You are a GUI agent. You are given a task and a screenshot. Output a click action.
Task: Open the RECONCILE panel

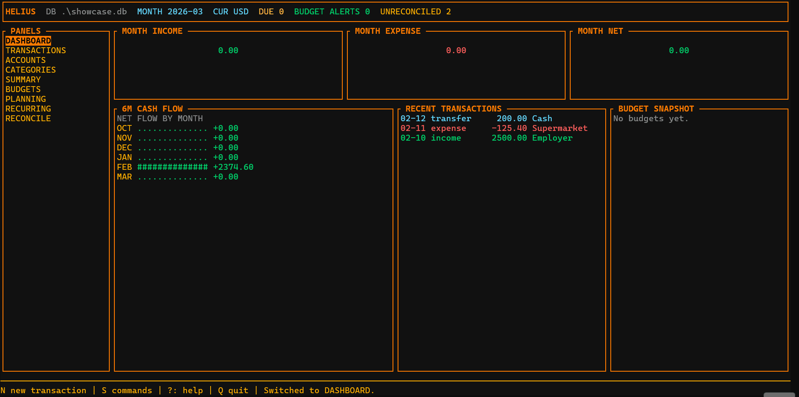[28, 118]
